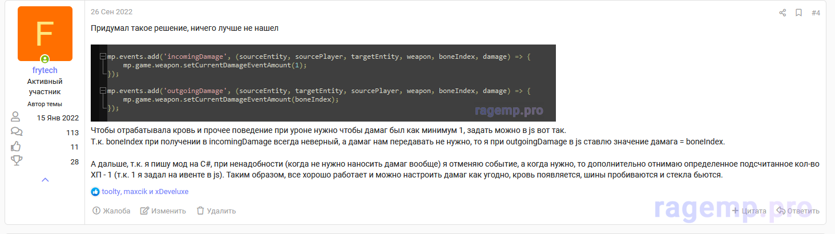This screenshot has height=234, width=835.
Task: Click the trophy points icon
Action: [x=17, y=162]
